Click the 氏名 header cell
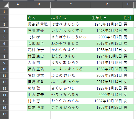This screenshot has width=136, height=119. tap(39, 18)
